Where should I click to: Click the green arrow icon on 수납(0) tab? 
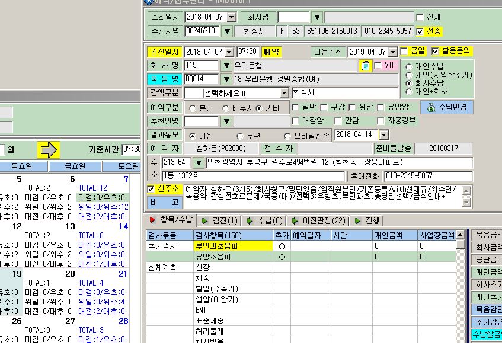[250, 221]
